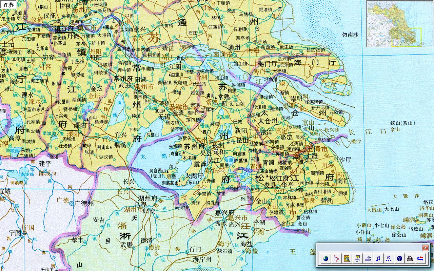Viewport: 434px width, 271px height.
Task: Click the red-blue swap arrows icon
Action: click(420, 259)
